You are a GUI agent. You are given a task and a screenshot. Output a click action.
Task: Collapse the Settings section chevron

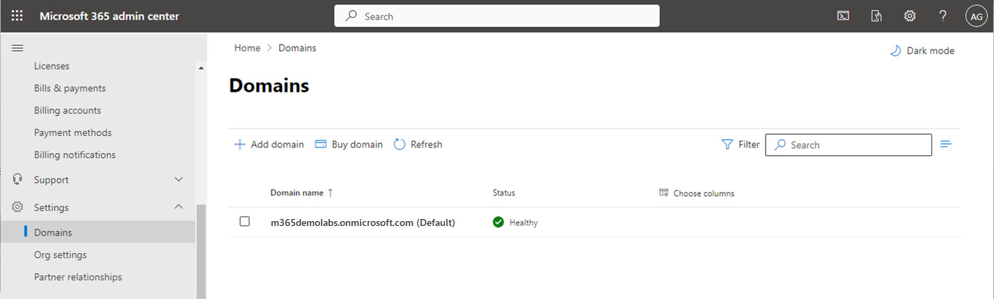[x=179, y=207]
